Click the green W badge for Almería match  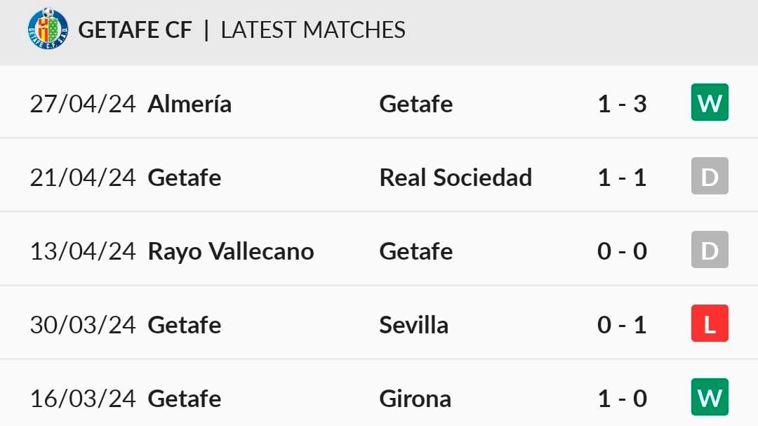click(x=710, y=102)
